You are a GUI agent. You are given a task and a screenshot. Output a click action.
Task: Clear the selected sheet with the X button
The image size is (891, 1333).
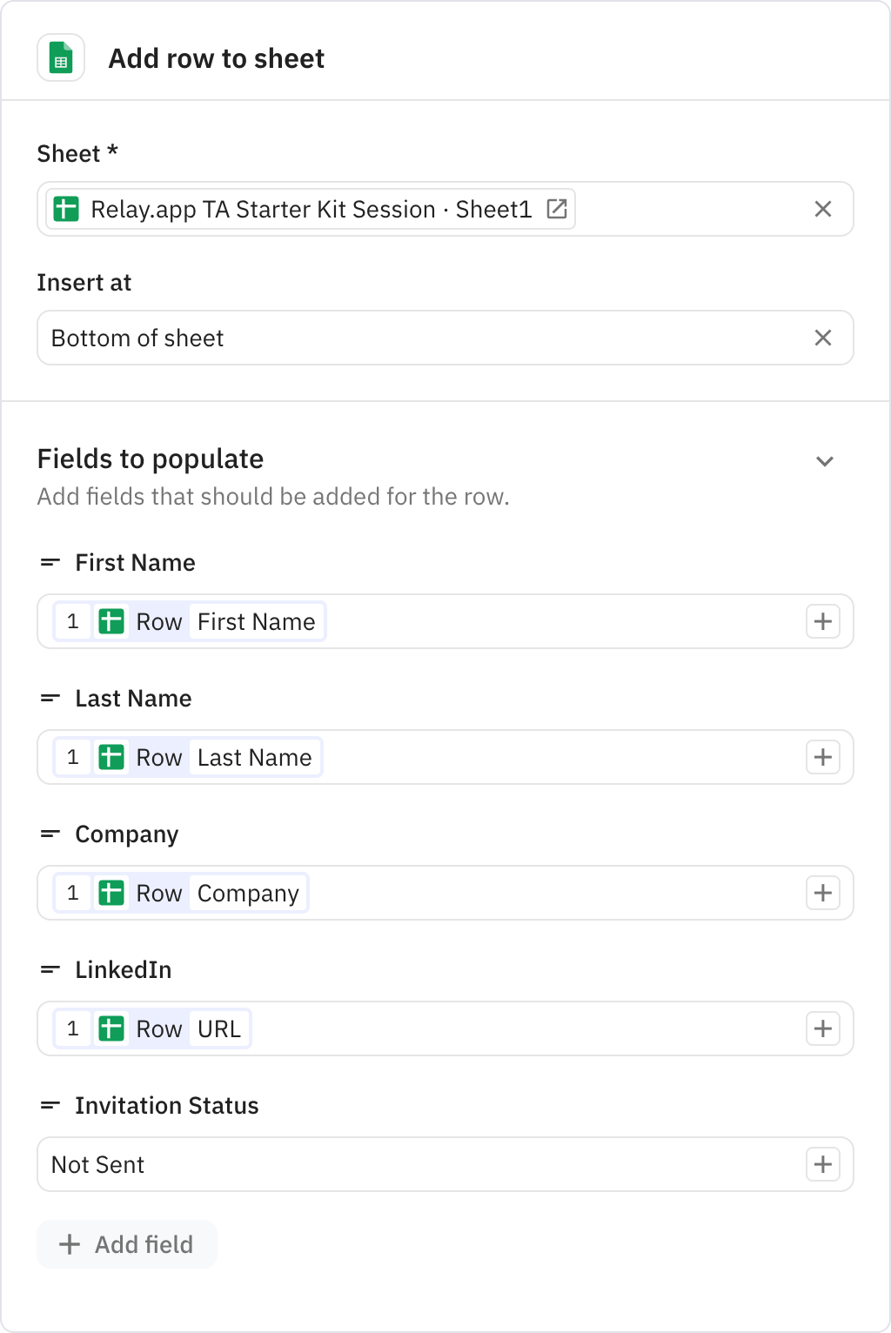pos(823,209)
